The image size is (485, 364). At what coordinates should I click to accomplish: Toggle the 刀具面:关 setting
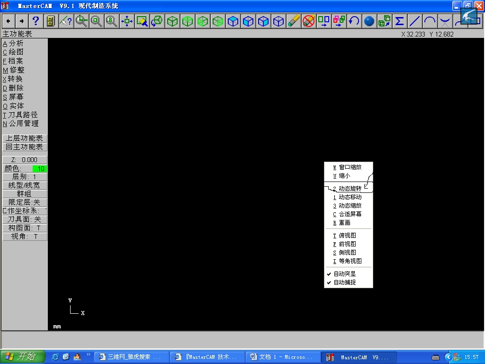pos(25,219)
